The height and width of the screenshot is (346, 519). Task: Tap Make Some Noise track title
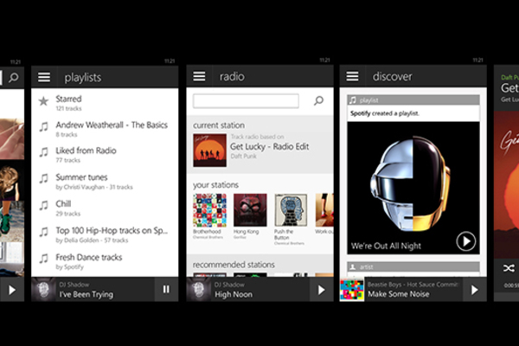(399, 294)
